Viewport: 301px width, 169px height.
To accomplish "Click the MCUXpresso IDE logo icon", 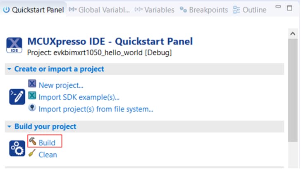I will pos(15,45).
